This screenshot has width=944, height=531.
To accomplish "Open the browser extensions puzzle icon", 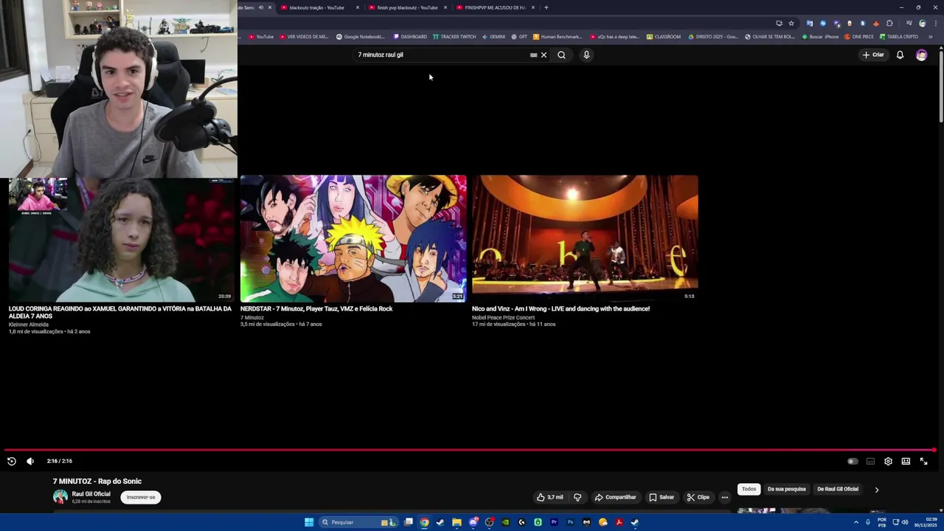I will pyautogui.click(x=889, y=23).
